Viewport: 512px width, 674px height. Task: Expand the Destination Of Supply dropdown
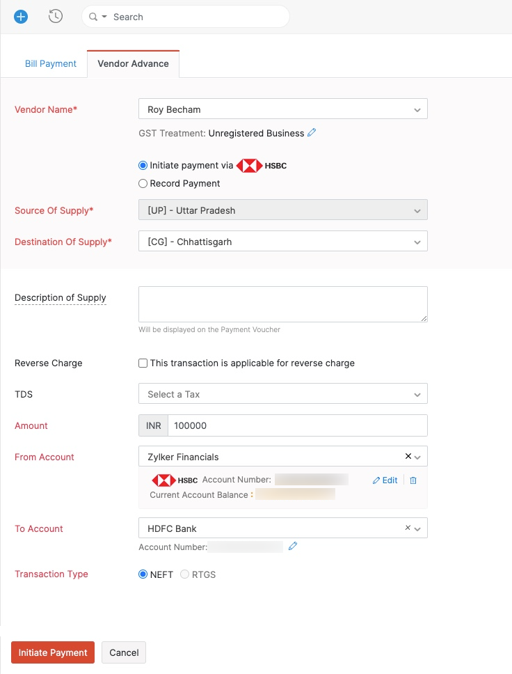[283, 241]
